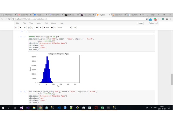Viewport: 173px width, 123px height.
Task: Select the In [37] histogram code cell
Action: point(91,43)
